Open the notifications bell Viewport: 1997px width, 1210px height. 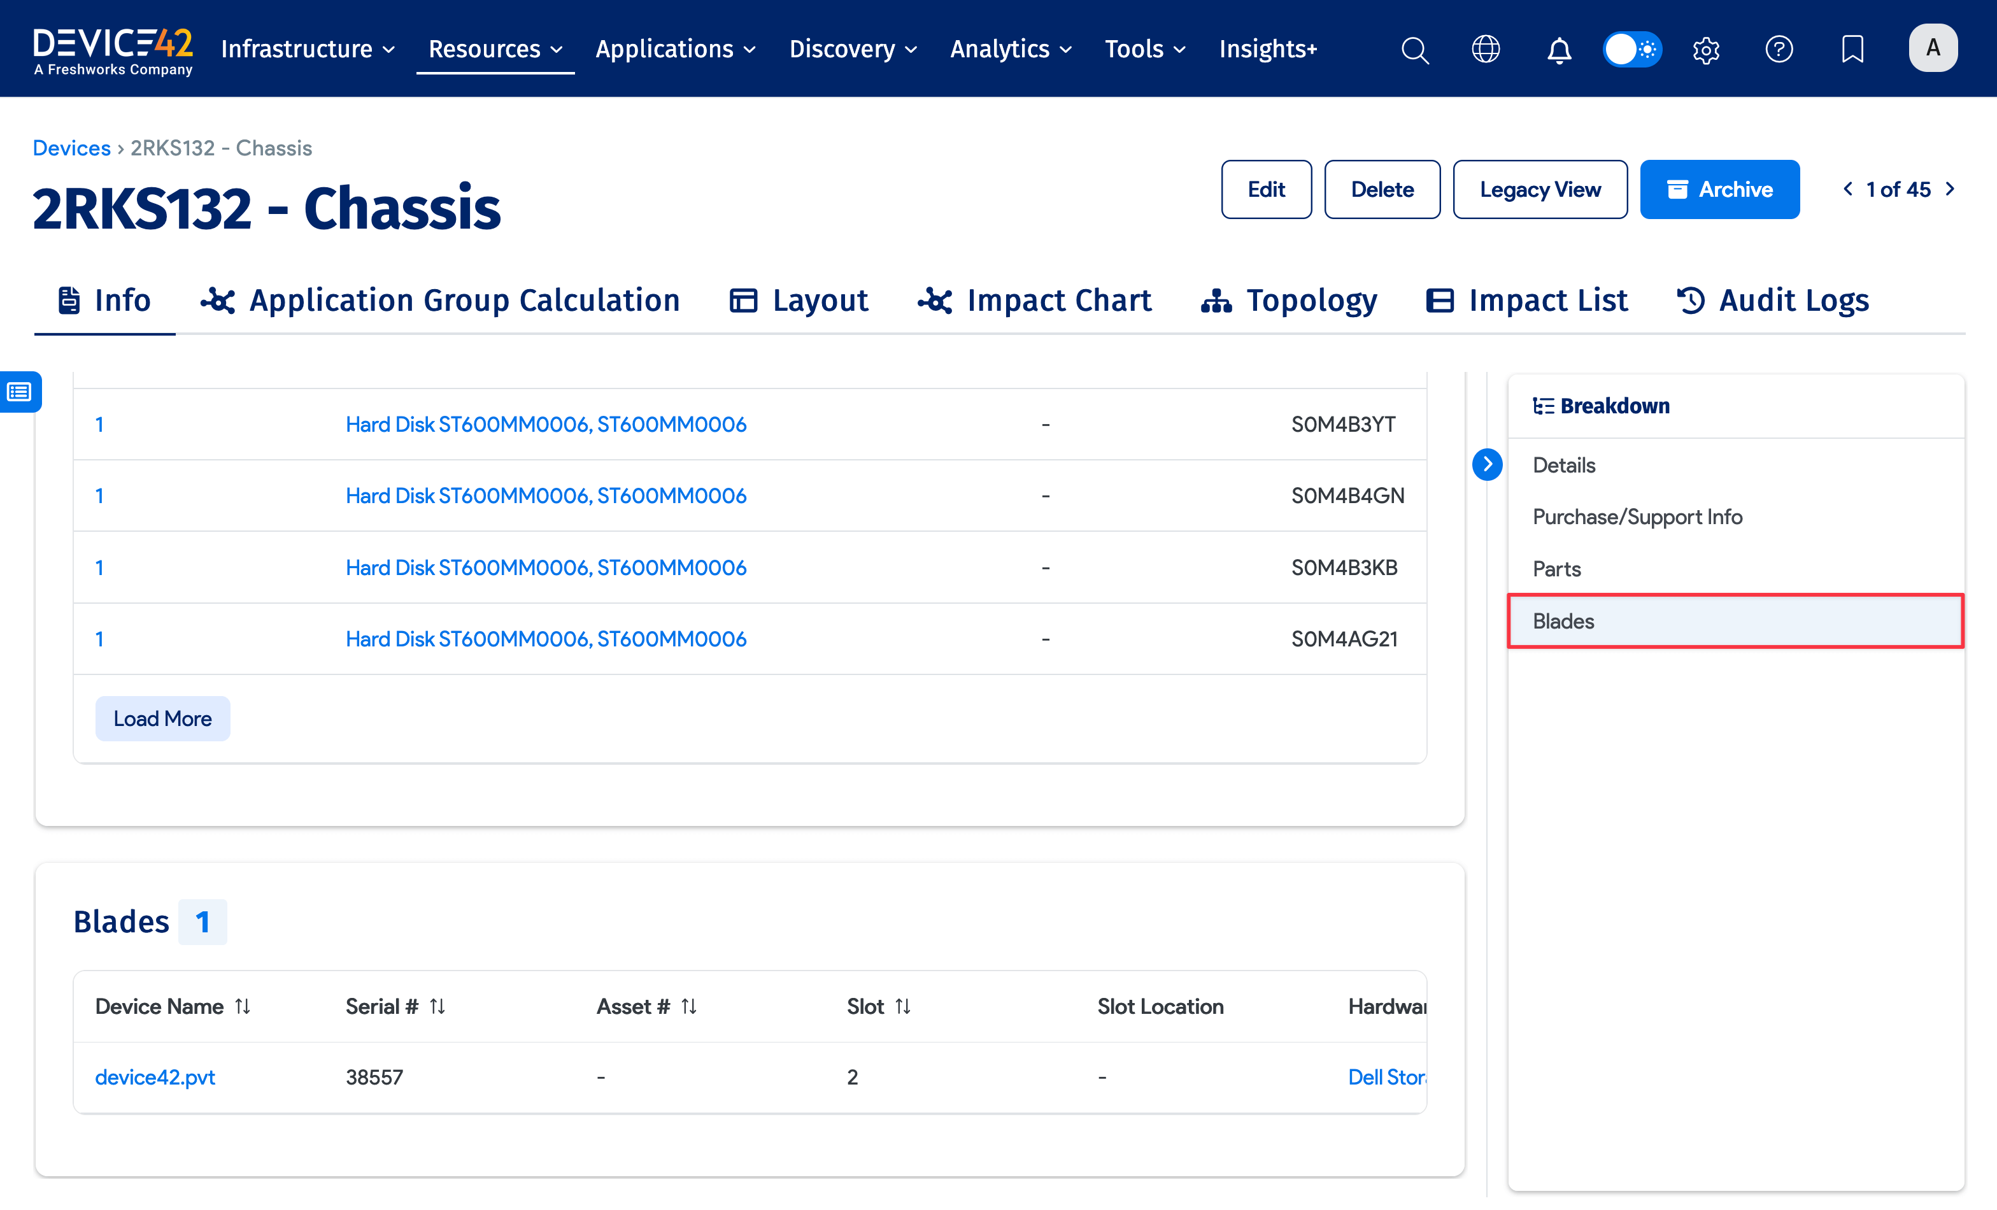pos(1558,50)
